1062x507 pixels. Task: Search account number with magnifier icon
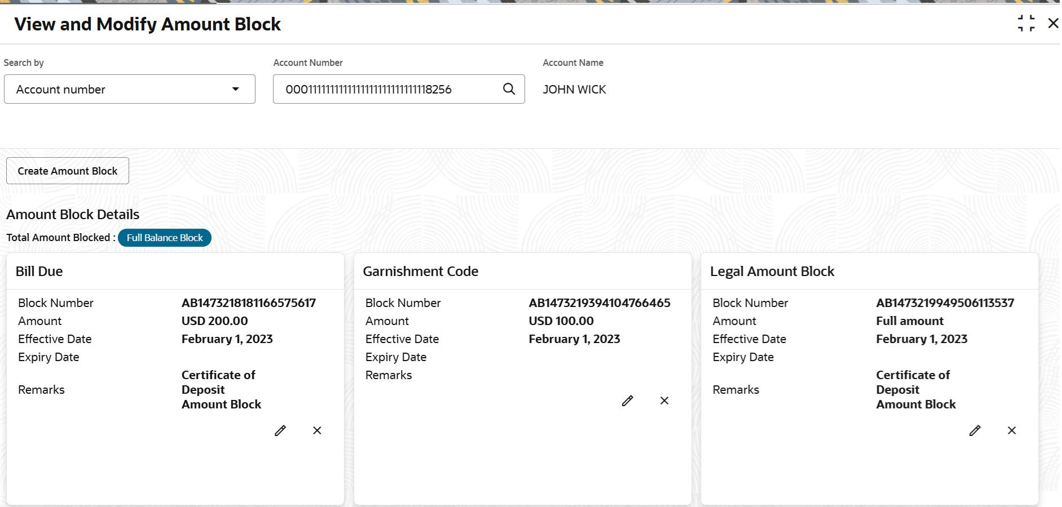tap(509, 89)
